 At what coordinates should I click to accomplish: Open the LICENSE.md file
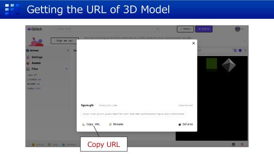tap(34, 80)
